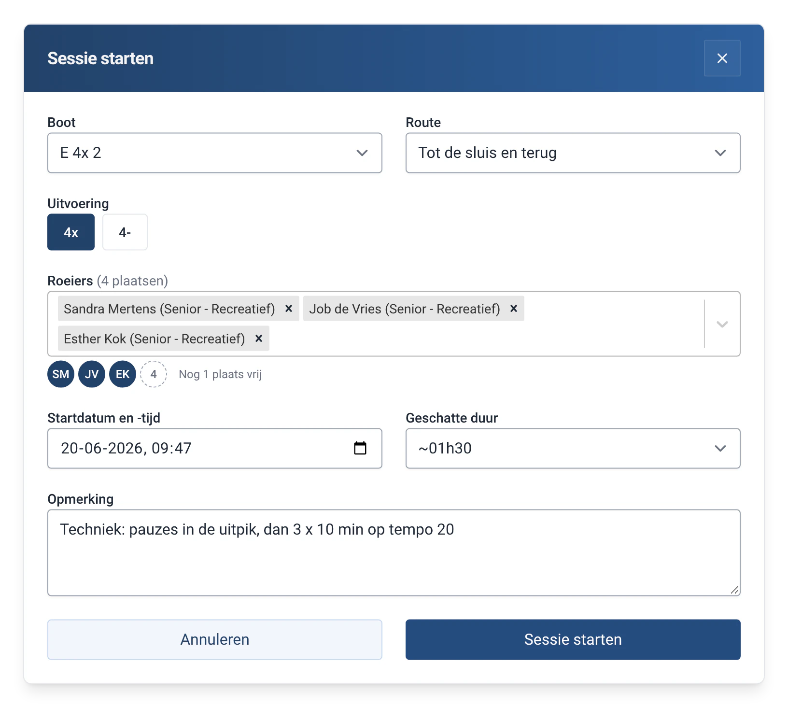Screen dimensions: 788x707
Task: Expand the Roeiers selection list
Action: pyautogui.click(x=722, y=324)
